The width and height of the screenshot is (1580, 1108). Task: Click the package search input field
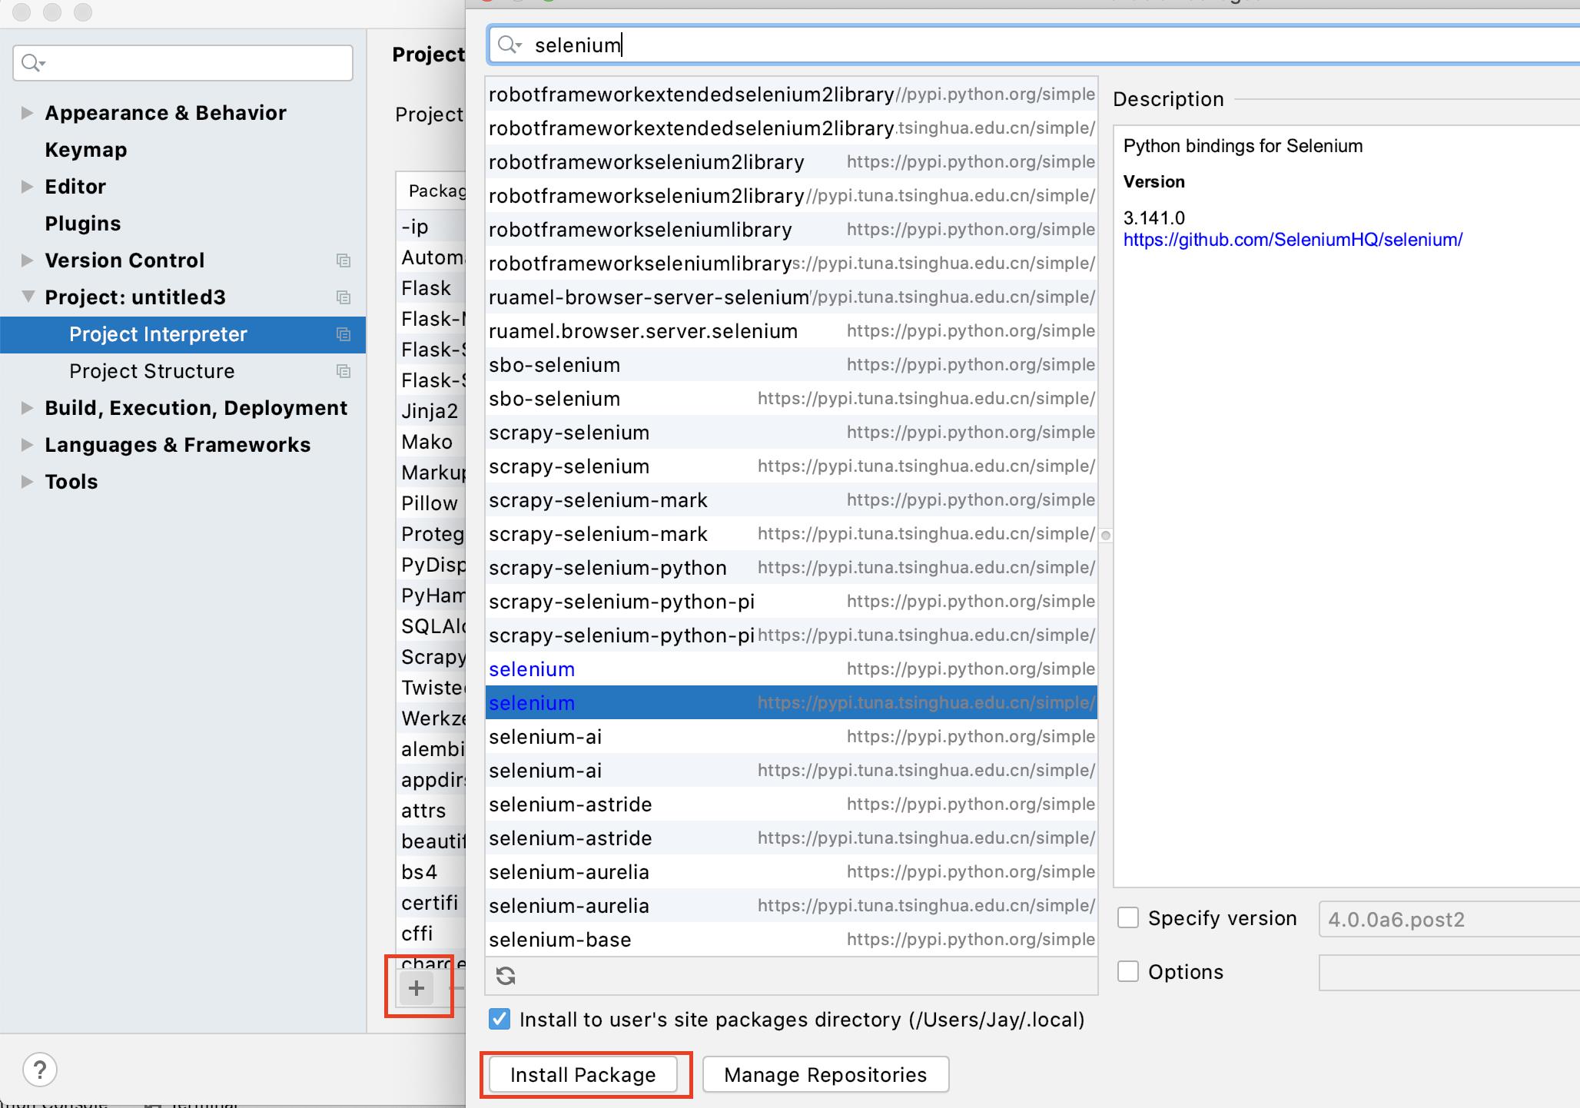point(1034,45)
